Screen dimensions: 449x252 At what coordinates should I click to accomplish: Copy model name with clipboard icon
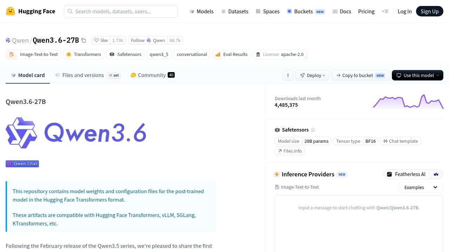click(83, 40)
